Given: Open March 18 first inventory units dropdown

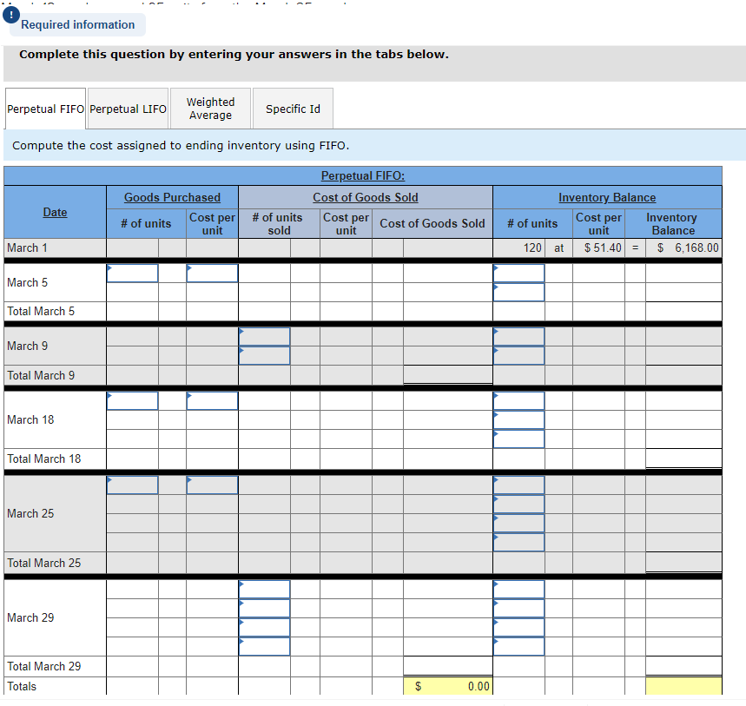Looking at the screenshot, I should (519, 401).
